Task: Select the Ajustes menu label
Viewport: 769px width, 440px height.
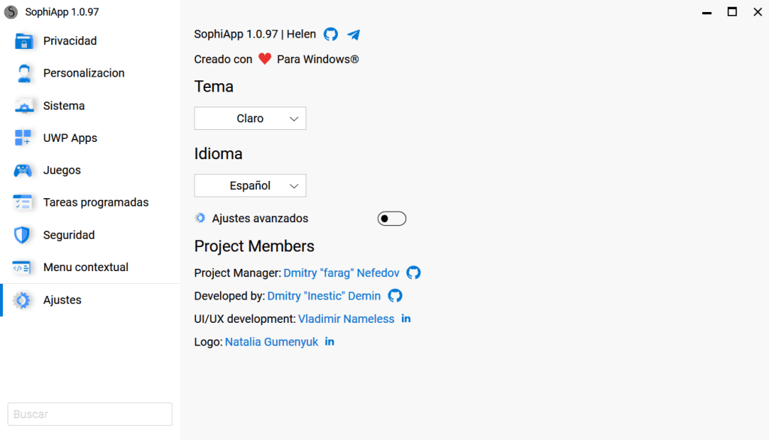Action: tap(62, 300)
